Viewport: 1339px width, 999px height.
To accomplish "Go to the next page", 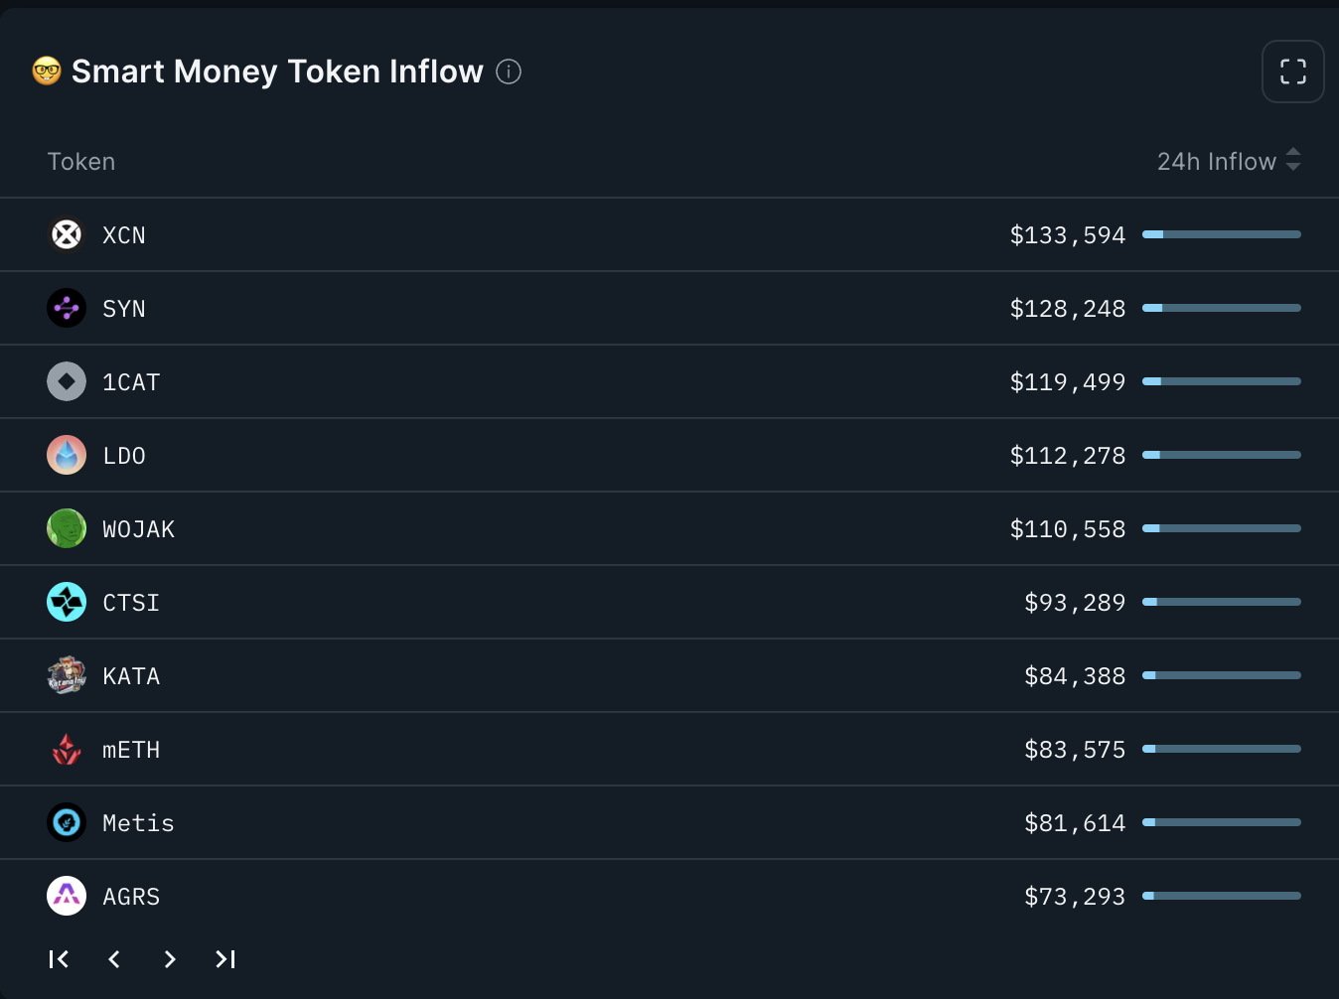I will pos(170,959).
